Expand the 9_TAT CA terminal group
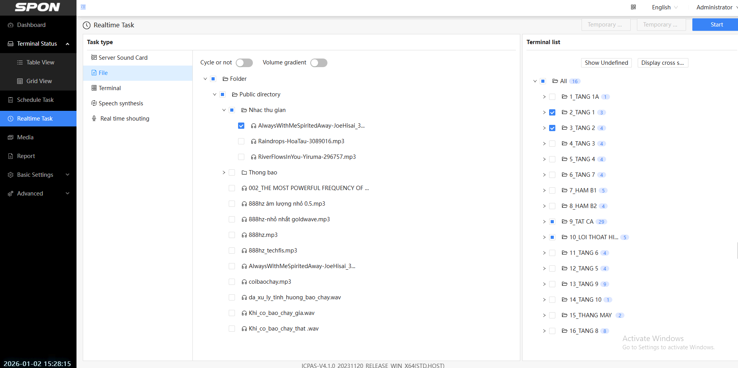This screenshot has height=368, width=738. tap(544, 222)
